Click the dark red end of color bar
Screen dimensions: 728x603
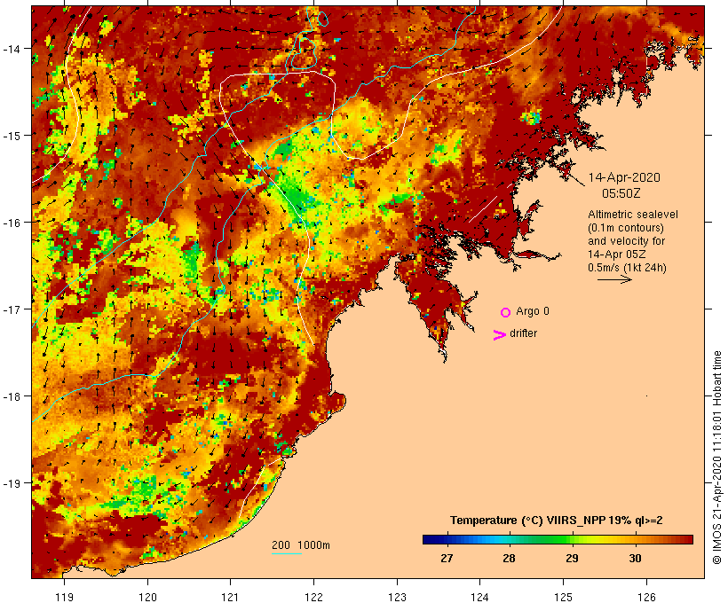coord(689,539)
